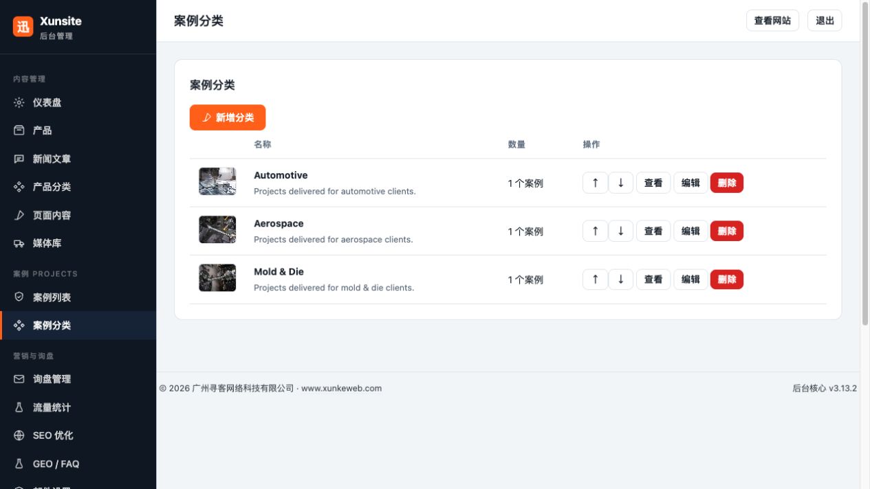Click the footer copyright text with www.xunkeweb.com
Screen dimensions: 870x489
[270, 388]
